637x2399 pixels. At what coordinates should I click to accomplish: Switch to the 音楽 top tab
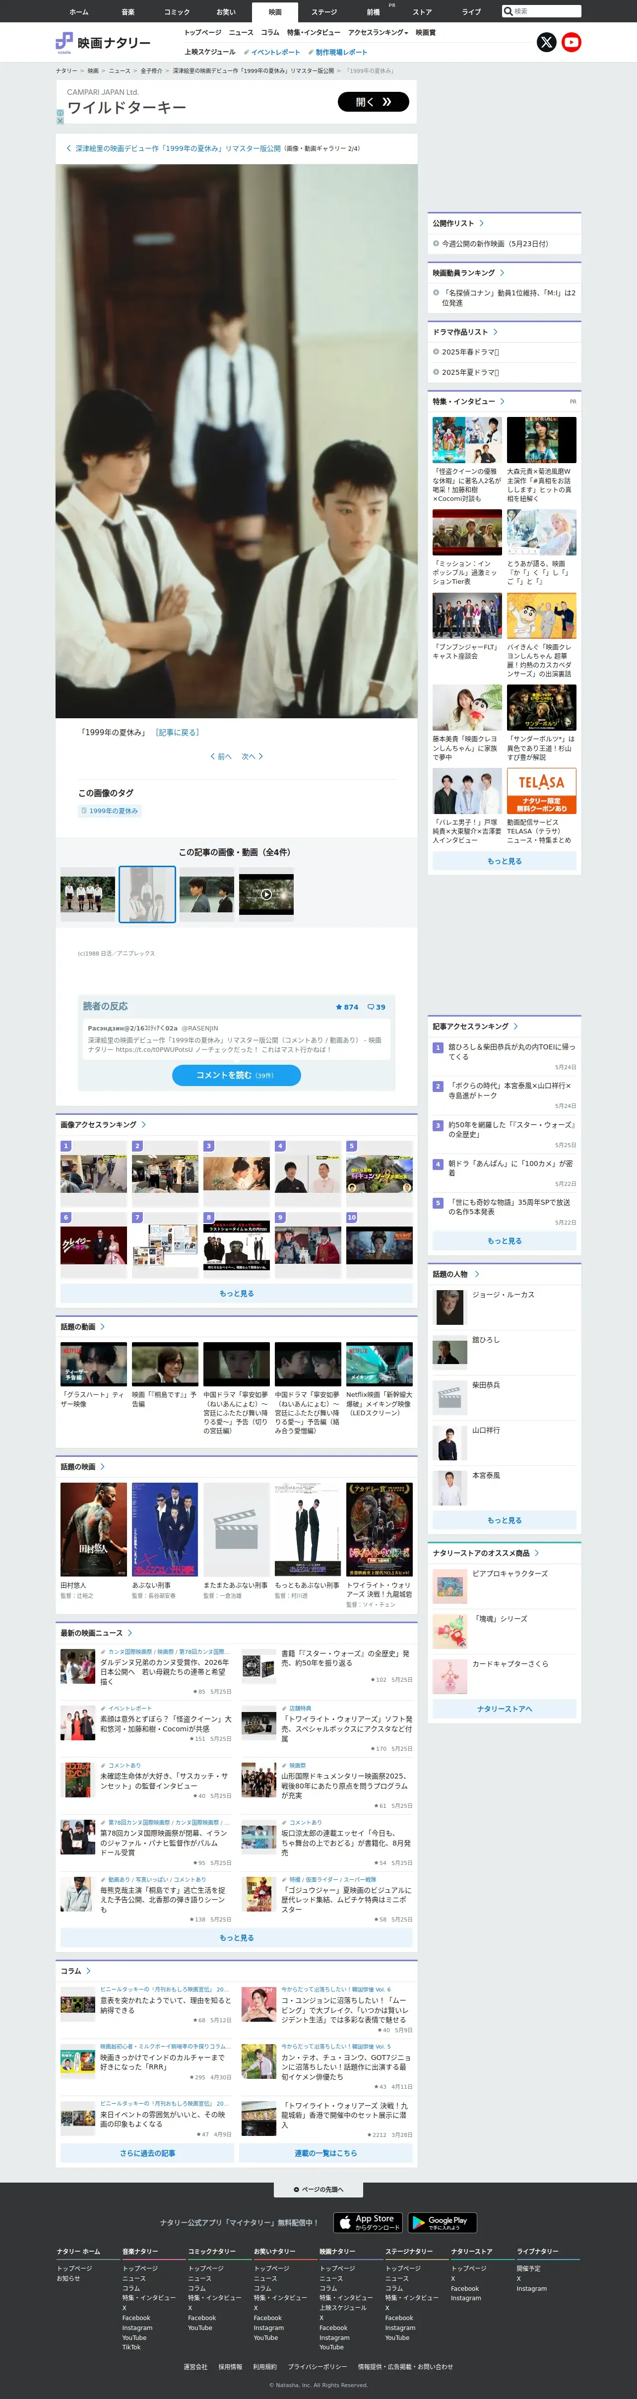[x=127, y=12]
